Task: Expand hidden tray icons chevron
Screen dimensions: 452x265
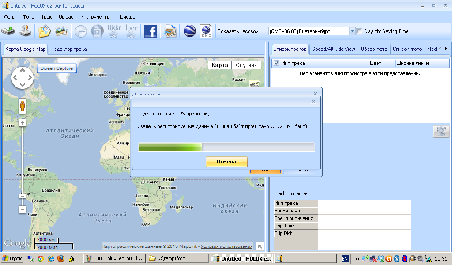Action: coord(358,259)
